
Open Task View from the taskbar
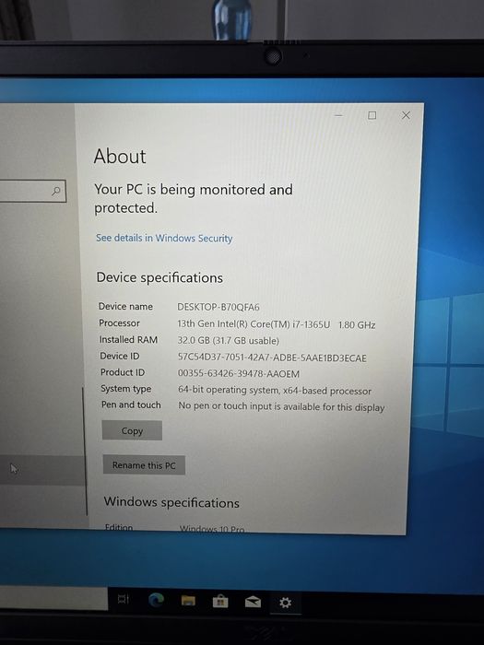124,599
